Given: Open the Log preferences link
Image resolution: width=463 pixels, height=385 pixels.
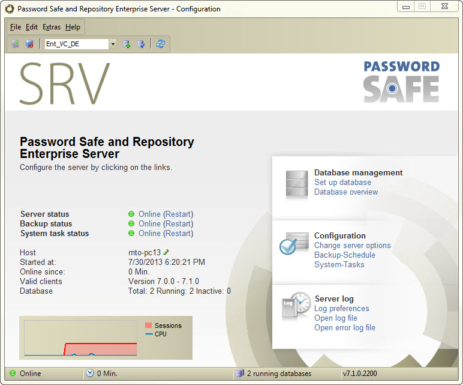Looking at the screenshot, I should (x=342, y=308).
